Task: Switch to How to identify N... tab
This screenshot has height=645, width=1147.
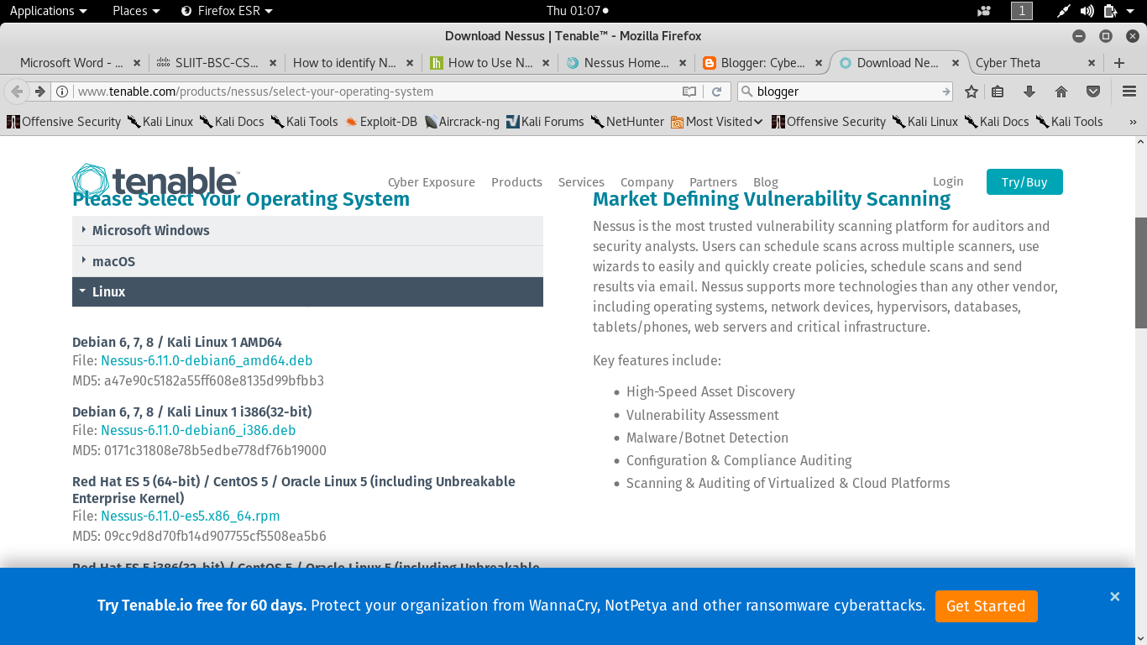Action: tap(344, 63)
